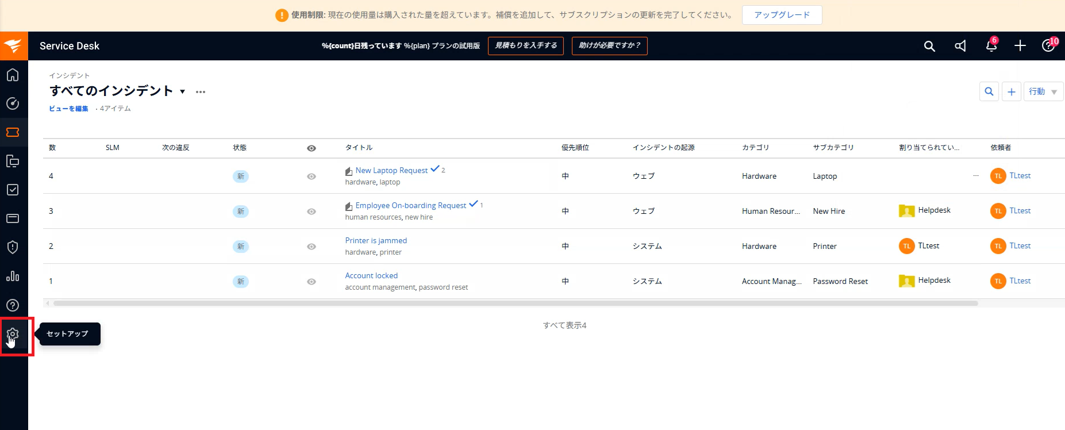Open the Incidents ticket sidebar icon
Image resolution: width=1065 pixels, height=430 pixels.
(13, 132)
